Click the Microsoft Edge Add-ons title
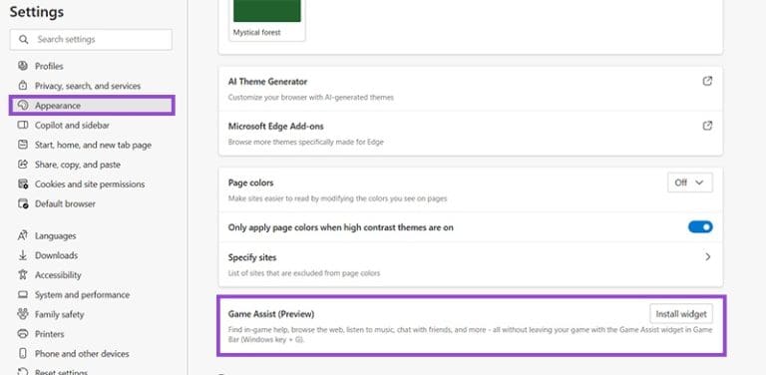766x375 pixels. 276,126
